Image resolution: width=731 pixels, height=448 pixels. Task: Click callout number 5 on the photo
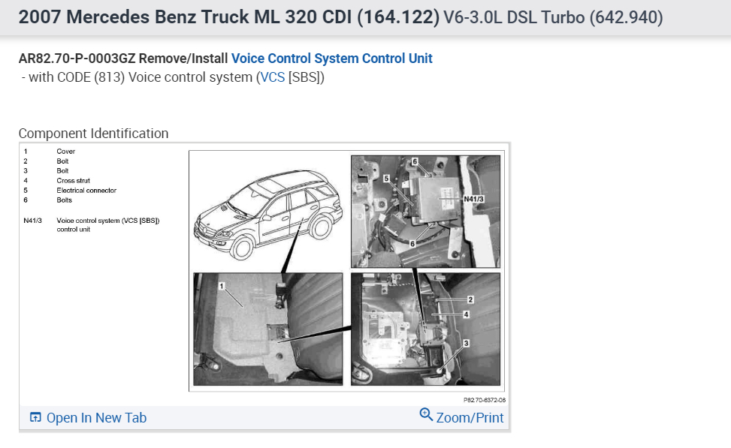click(x=386, y=179)
